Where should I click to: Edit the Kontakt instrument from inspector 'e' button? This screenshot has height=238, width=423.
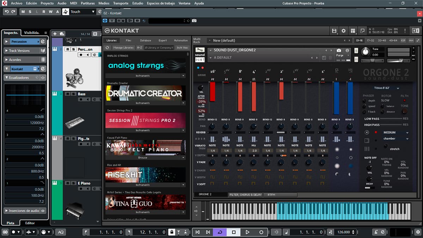point(43,69)
